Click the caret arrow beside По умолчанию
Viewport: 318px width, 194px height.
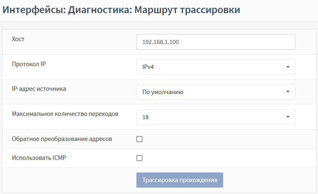[x=288, y=92]
